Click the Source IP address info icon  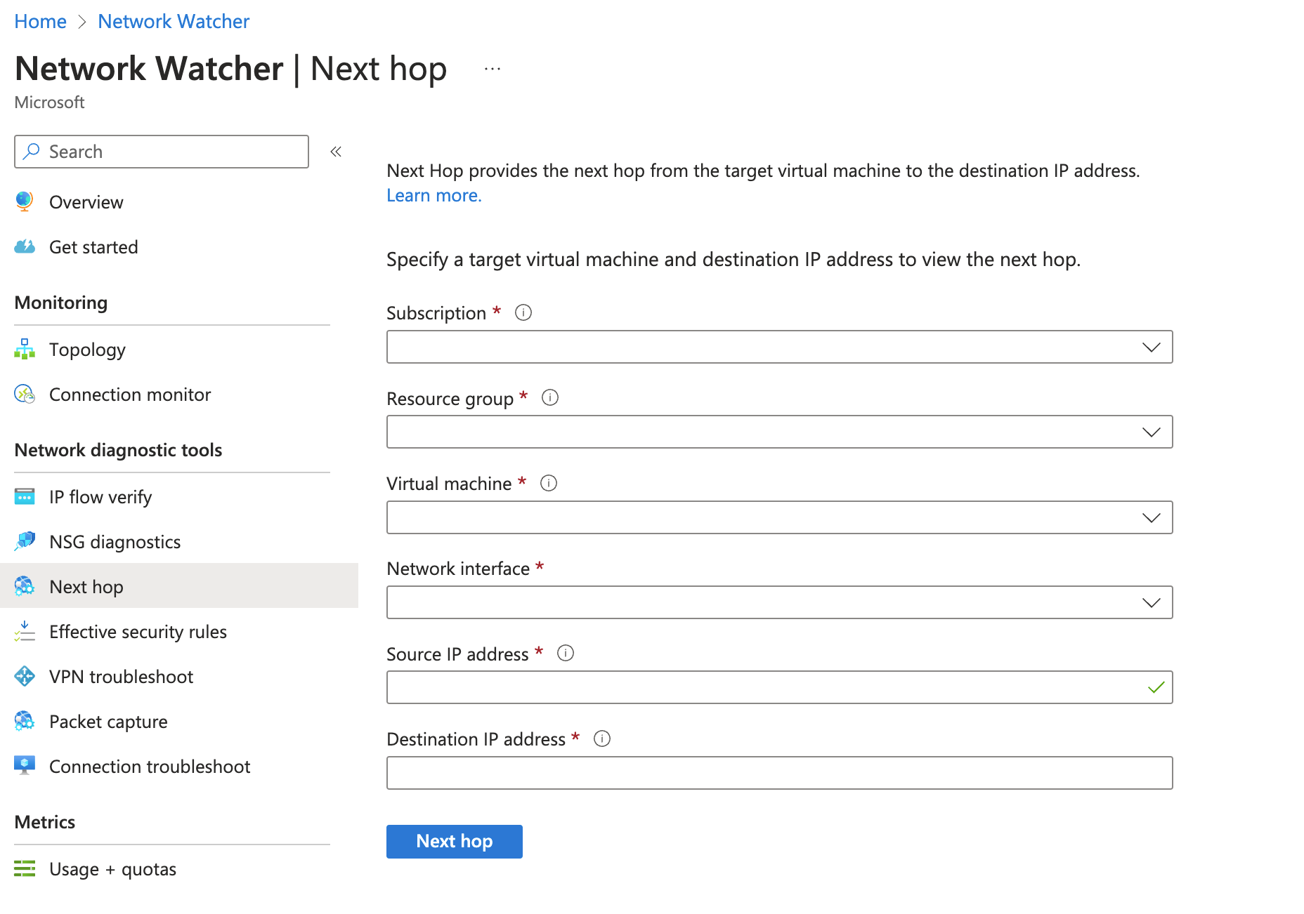pos(566,654)
